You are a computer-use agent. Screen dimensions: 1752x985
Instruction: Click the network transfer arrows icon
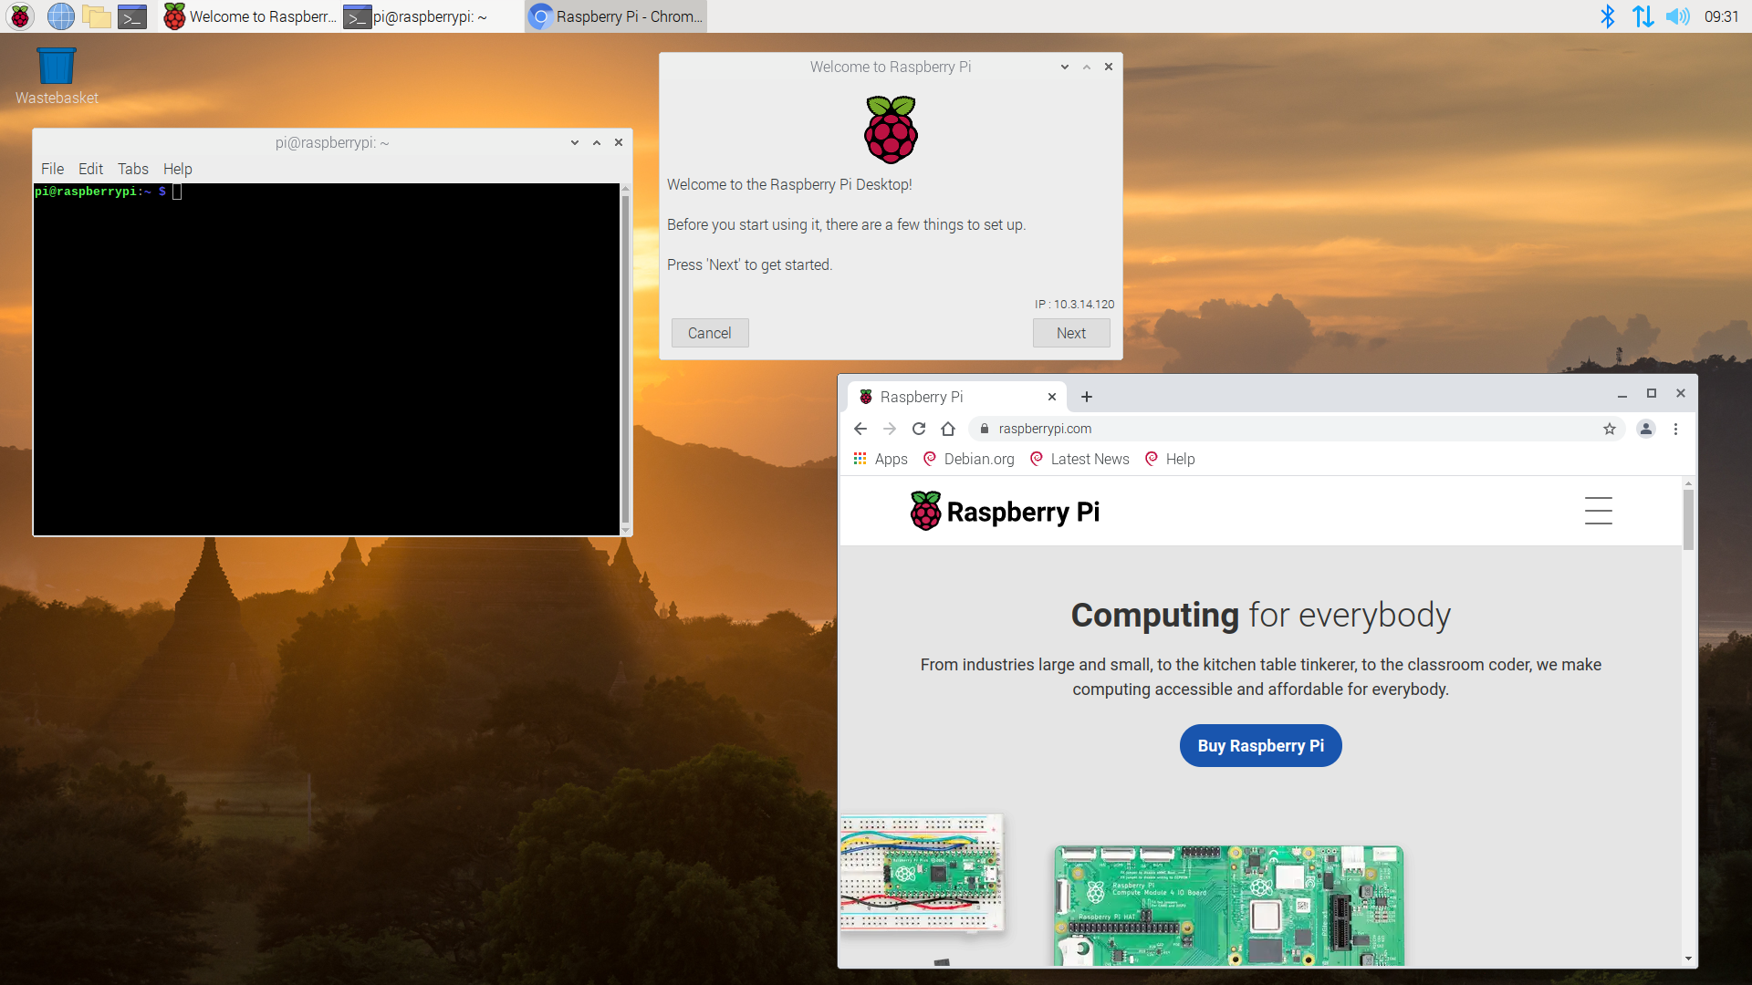click(x=1642, y=16)
